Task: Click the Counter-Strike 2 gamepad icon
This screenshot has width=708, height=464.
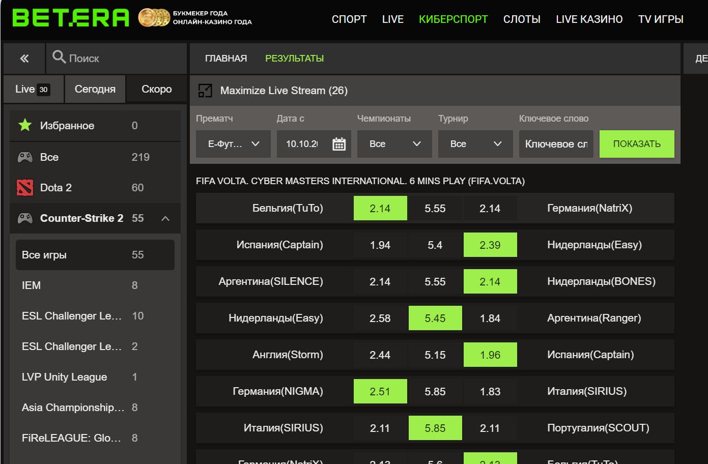Action: pos(25,218)
